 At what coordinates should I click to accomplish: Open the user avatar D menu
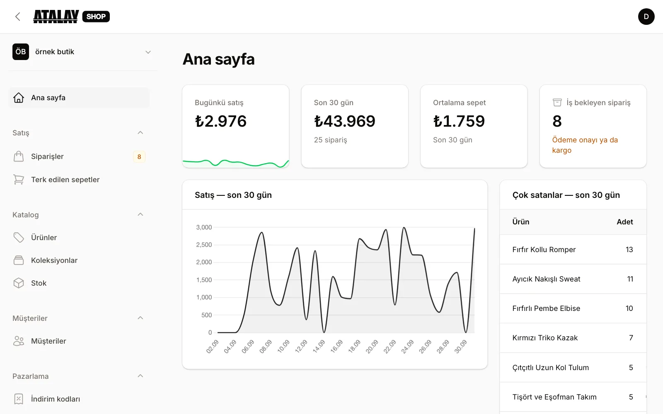pyautogui.click(x=646, y=17)
